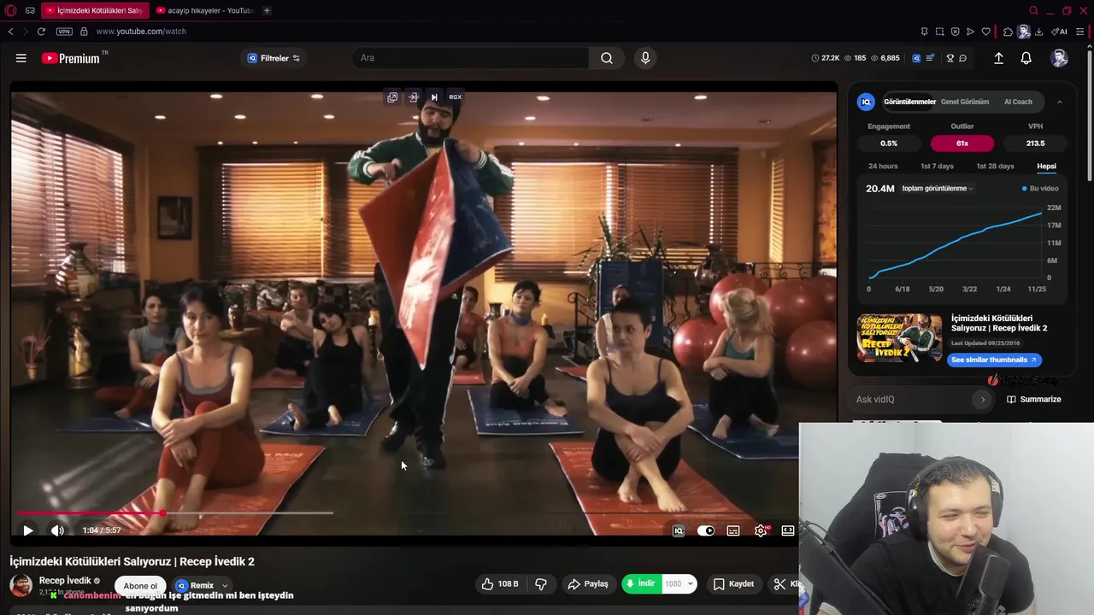Collapse the vidIQ panel chevron

(1060, 102)
